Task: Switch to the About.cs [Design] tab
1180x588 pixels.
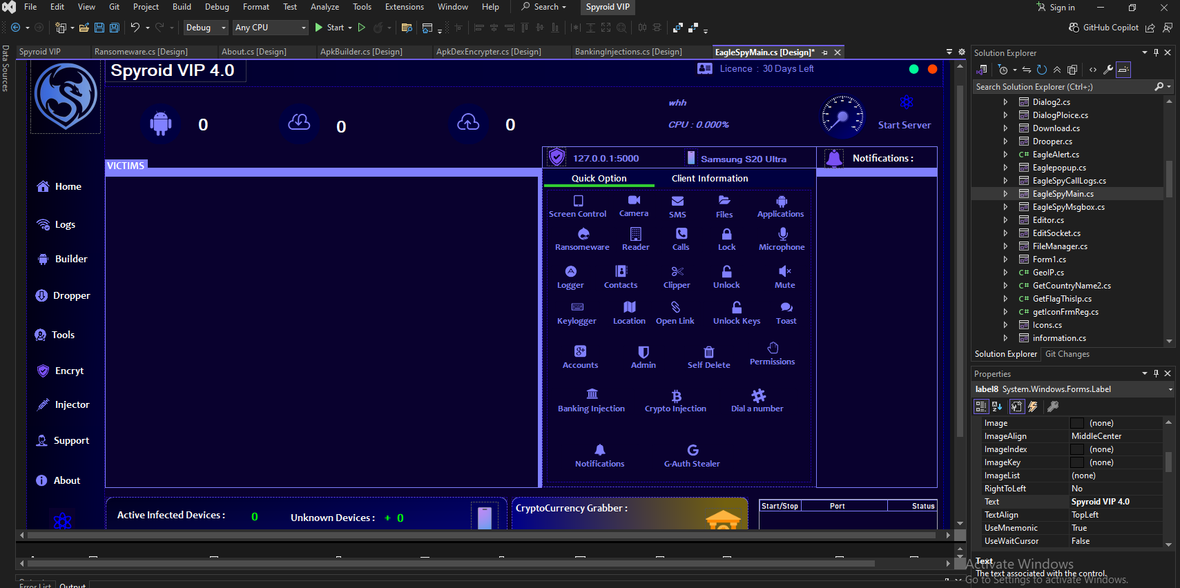Action: coord(253,52)
